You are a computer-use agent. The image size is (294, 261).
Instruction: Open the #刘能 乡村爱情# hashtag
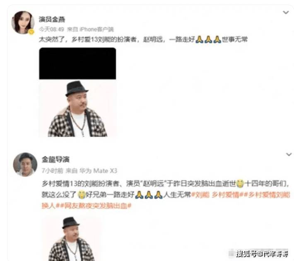[216, 195]
